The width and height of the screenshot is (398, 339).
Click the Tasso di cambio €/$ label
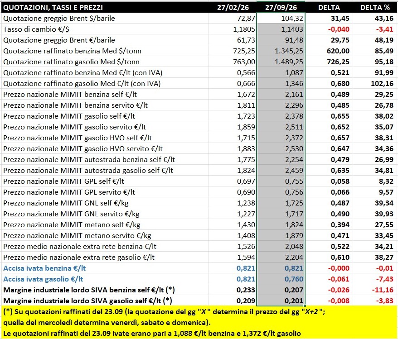pos(36,29)
